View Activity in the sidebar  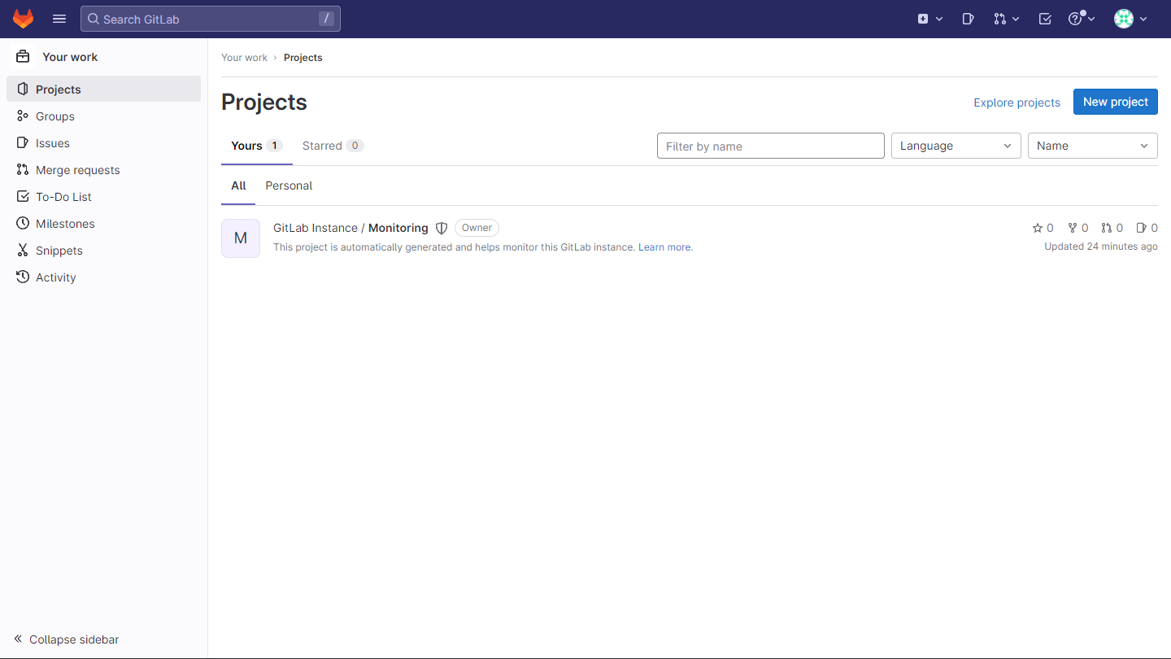103,277
